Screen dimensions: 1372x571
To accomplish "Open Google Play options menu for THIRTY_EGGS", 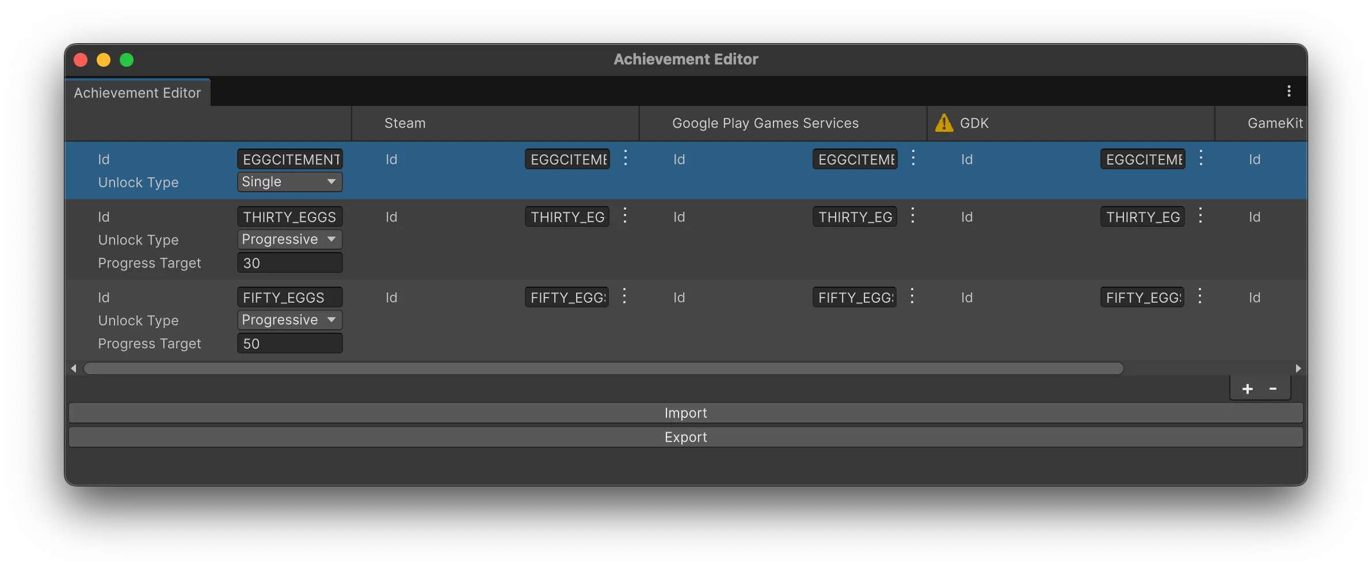I will tap(913, 216).
